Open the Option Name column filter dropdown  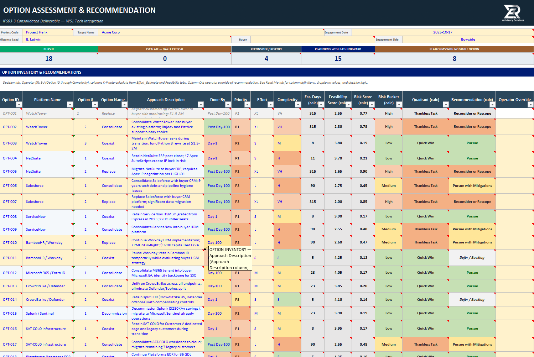click(124, 105)
